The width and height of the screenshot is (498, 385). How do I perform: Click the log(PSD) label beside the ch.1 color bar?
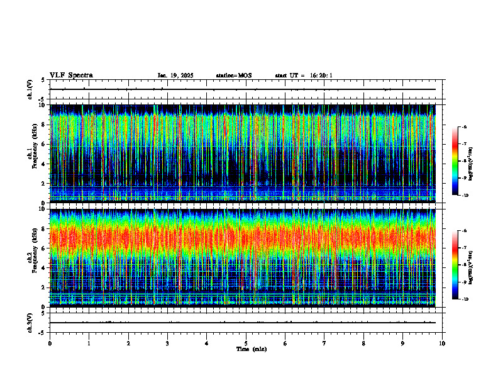[471, 164]
